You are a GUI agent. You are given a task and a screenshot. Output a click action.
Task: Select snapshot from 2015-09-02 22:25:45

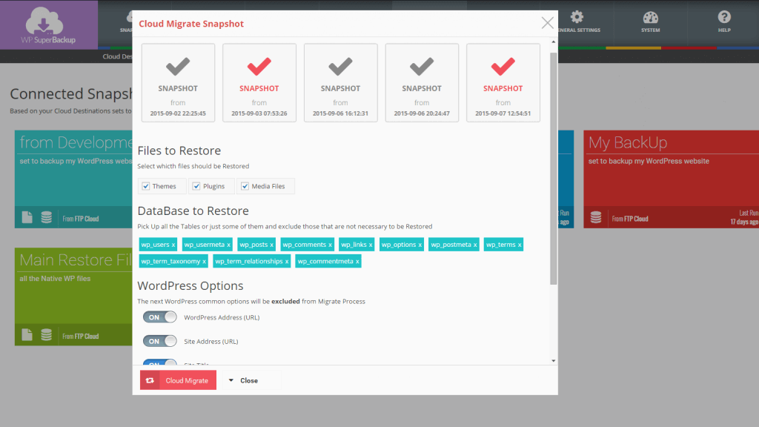pyautogui.click(x=178, y=82)
